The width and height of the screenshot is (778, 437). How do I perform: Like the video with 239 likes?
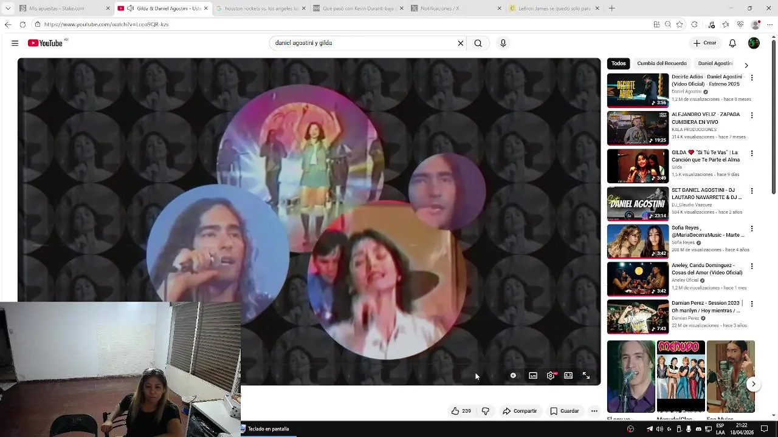pyautogui.click(x=461, y=411)
